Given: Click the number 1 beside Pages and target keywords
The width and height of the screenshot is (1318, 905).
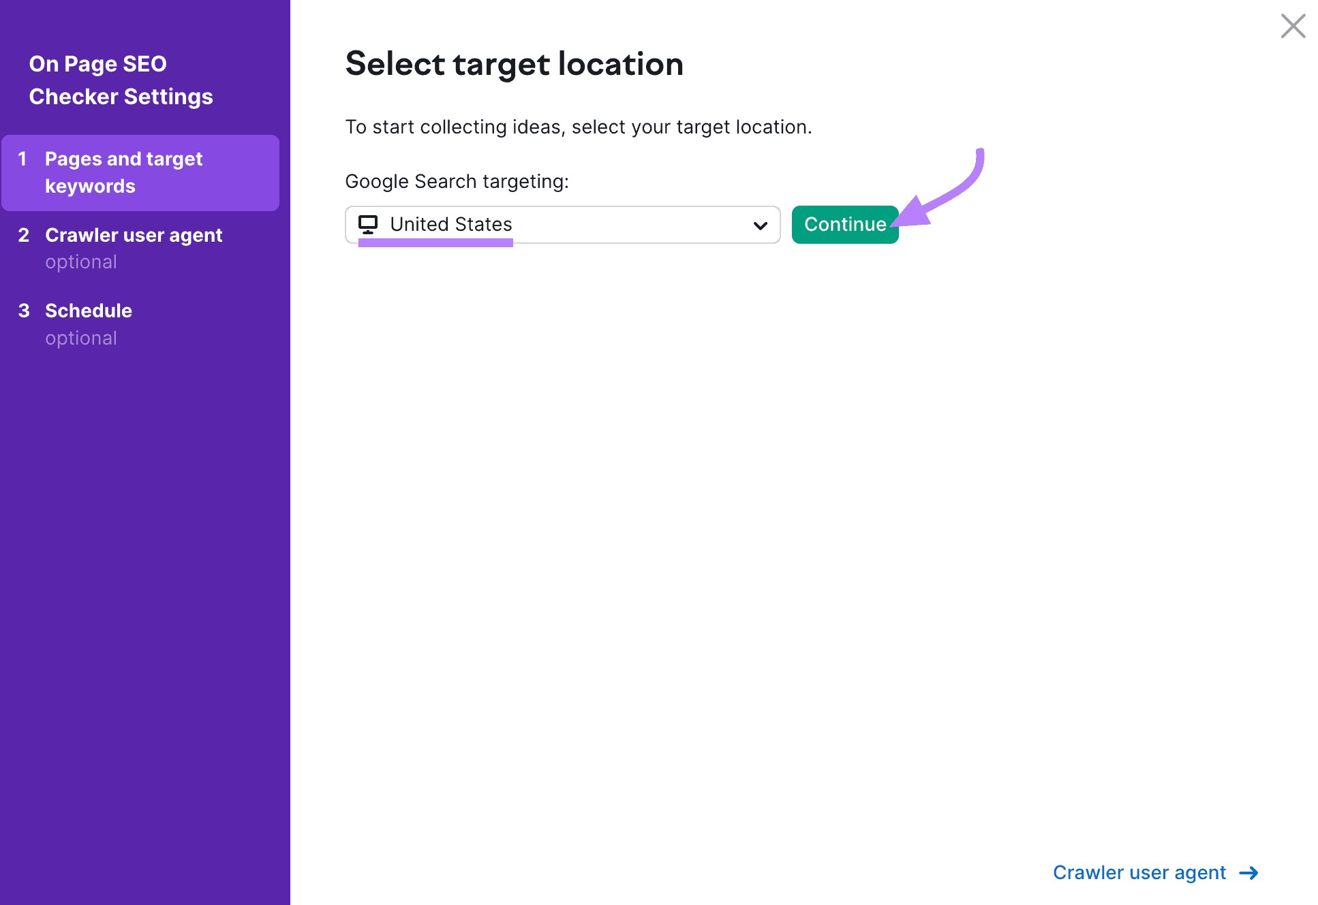Looking at the screenshot, I should click(x=25, y=159).
